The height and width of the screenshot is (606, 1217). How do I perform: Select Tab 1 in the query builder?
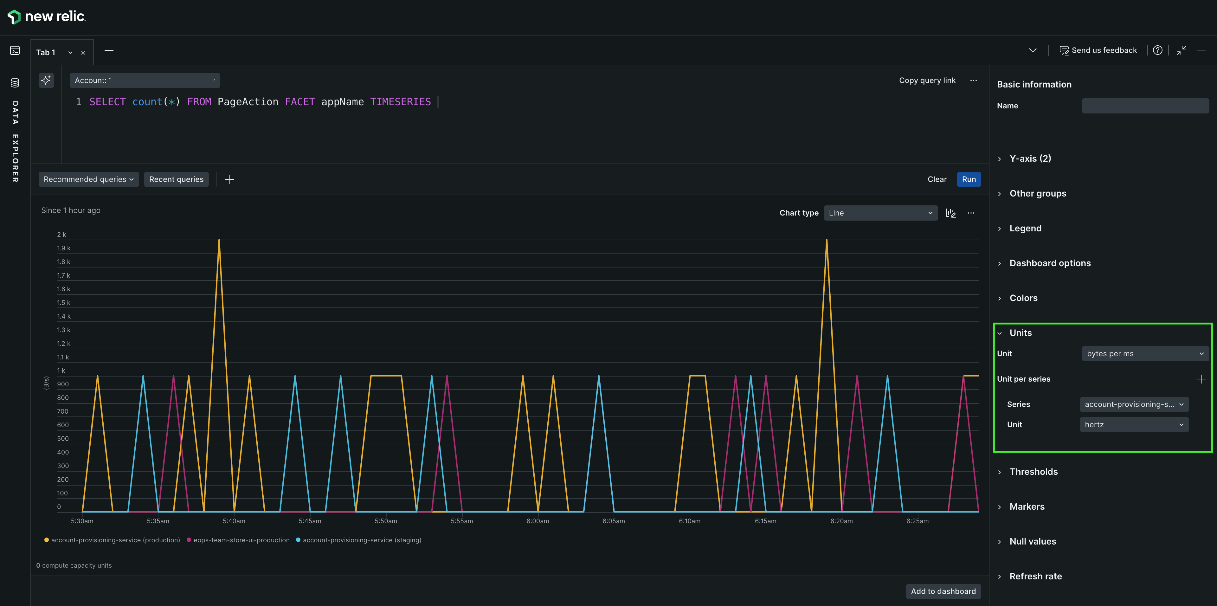click(x=46, y=52)
